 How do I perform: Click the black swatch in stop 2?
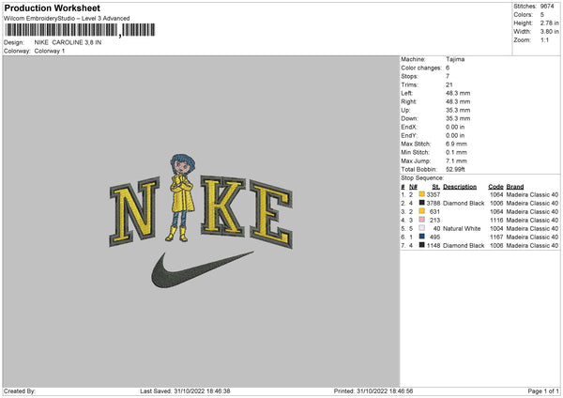tap(421, 203)
